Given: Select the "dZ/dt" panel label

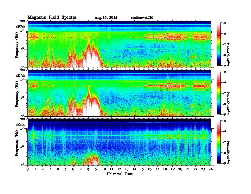Looking at the screenshot, I should click(20, 124).
